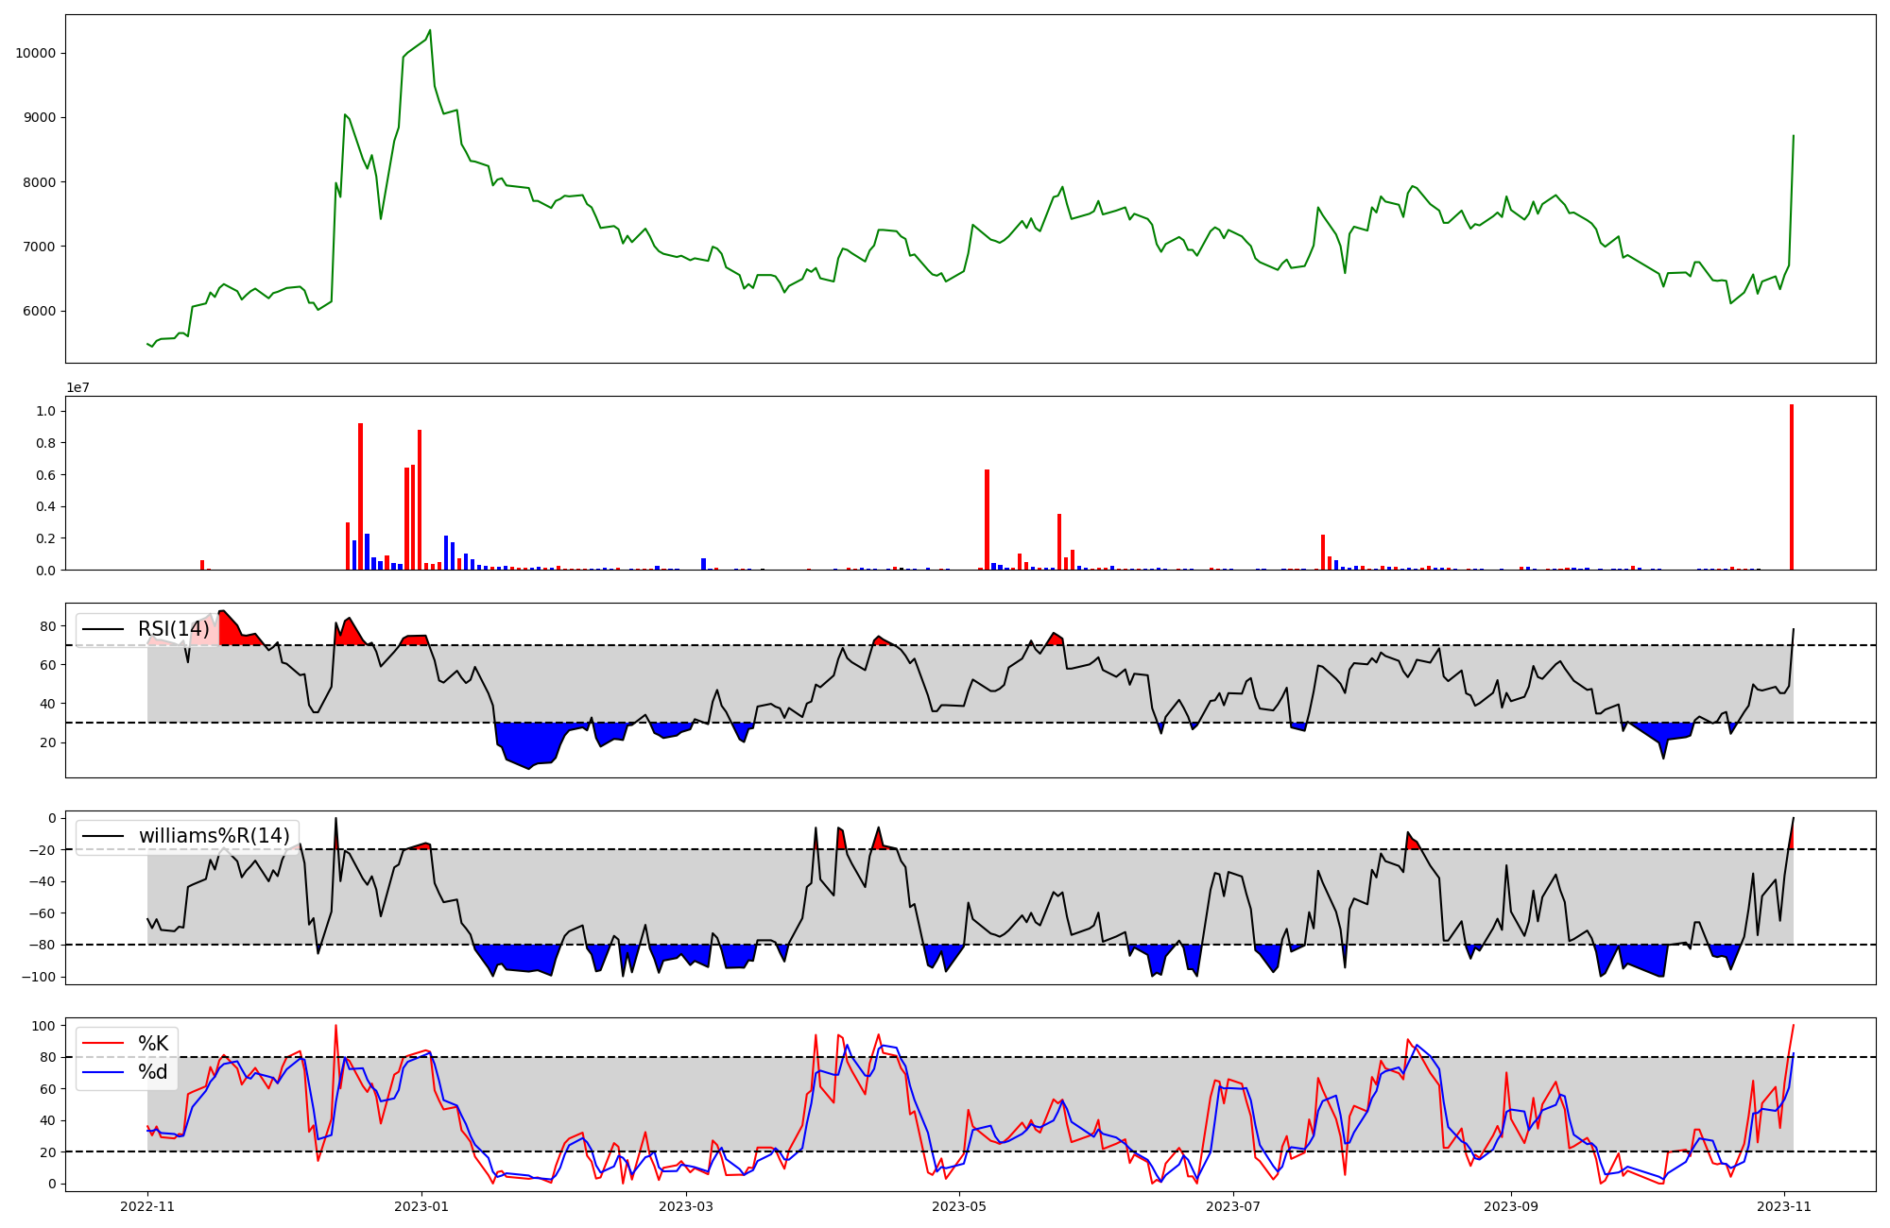Click the RSI(14) legend label
The width and height of the screenshot is (1890, 1228).
[x=173, y=629]
